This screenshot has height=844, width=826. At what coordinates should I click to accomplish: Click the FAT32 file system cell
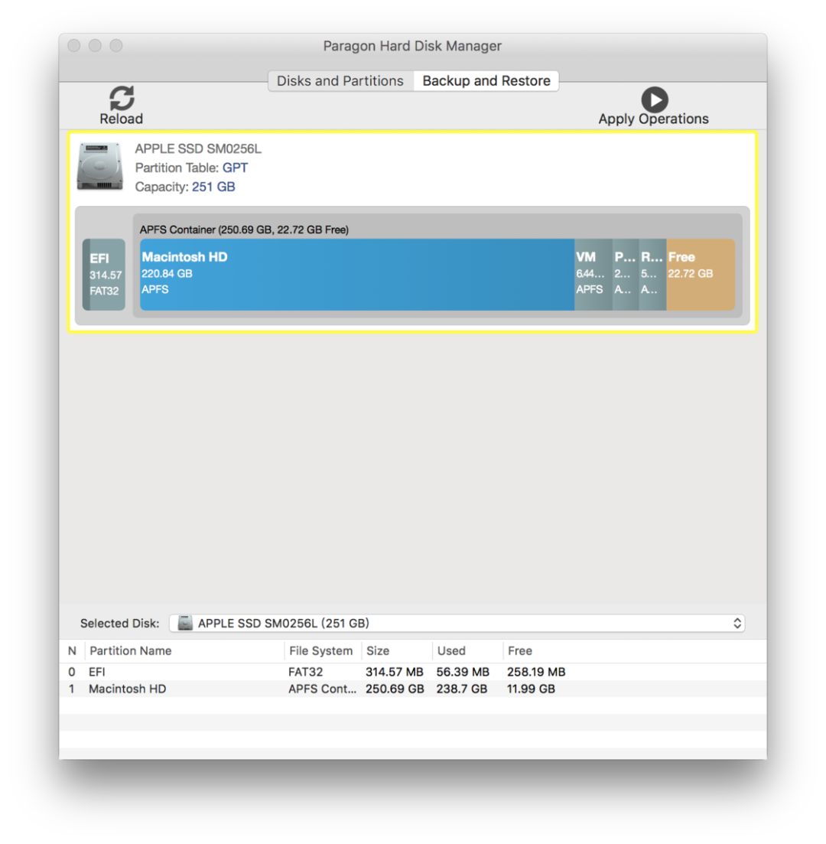306,672
